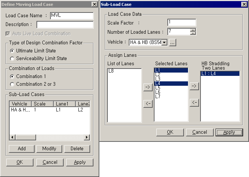
Task: Remove entry from HB Straddling Two Lanes
Action: [194, 103]
